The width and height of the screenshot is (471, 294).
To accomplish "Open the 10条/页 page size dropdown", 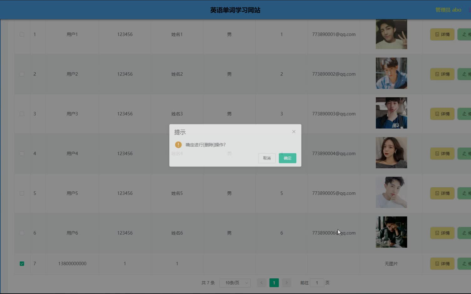I will pyautogui.click(x=235, y=282).
